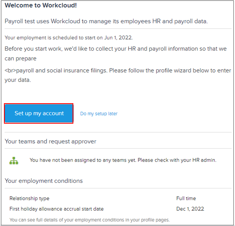Click the green teams hierarchy icon
Image resolution: width=235 pixels, height=226 pixels.
tap(14, 160)
